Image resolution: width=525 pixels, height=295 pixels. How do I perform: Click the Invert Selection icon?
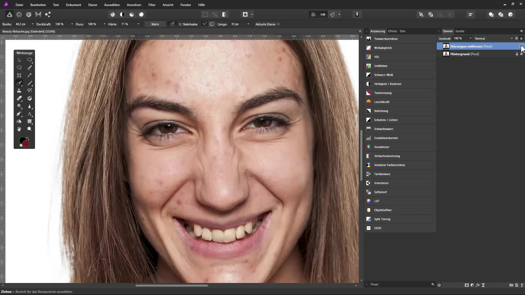coord(224,14)
